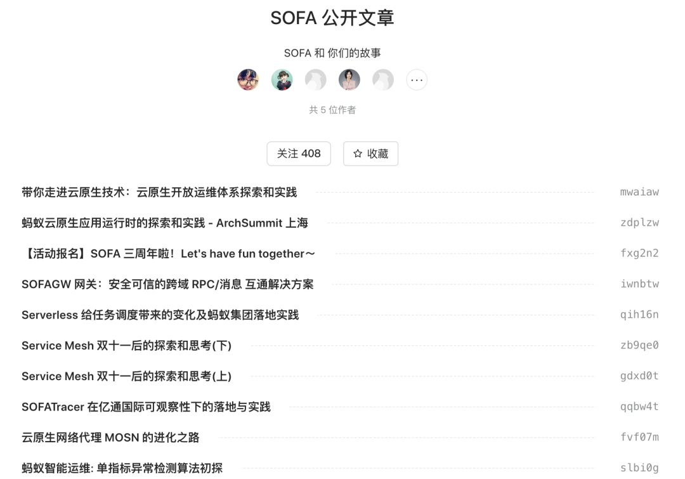Open article 带你走进云原生技术：云原生开放运维体系探索和实践
Viewport: 685px width, 479px height.
[x=159, y=192]
